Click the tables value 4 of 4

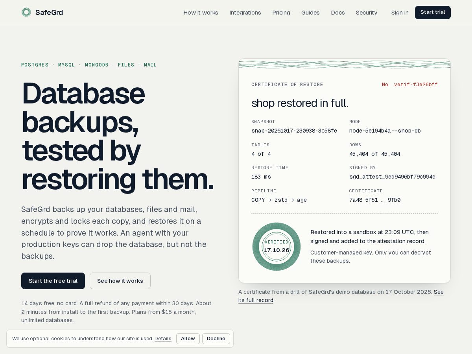click(261, 154)
